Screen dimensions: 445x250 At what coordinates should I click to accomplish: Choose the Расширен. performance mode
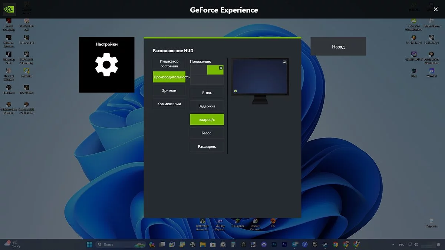(207, 146)
